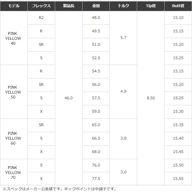Viewport: 192px width, 192px height.
Task: Click the PINK YELLOW 50 model cell
Action: [14, 92]
